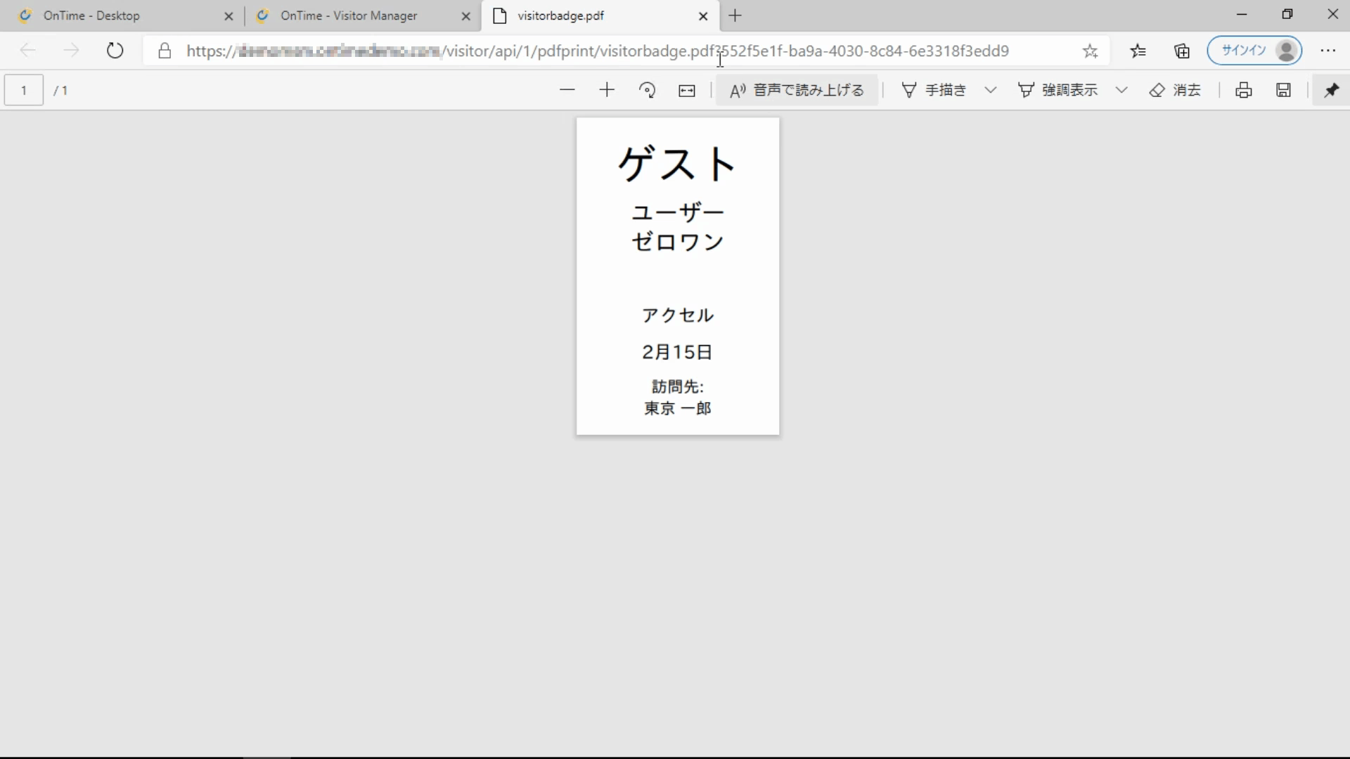Open the favorites list icon
The height and width of the screenshot is (759, 1350).
coord(1138,51)
